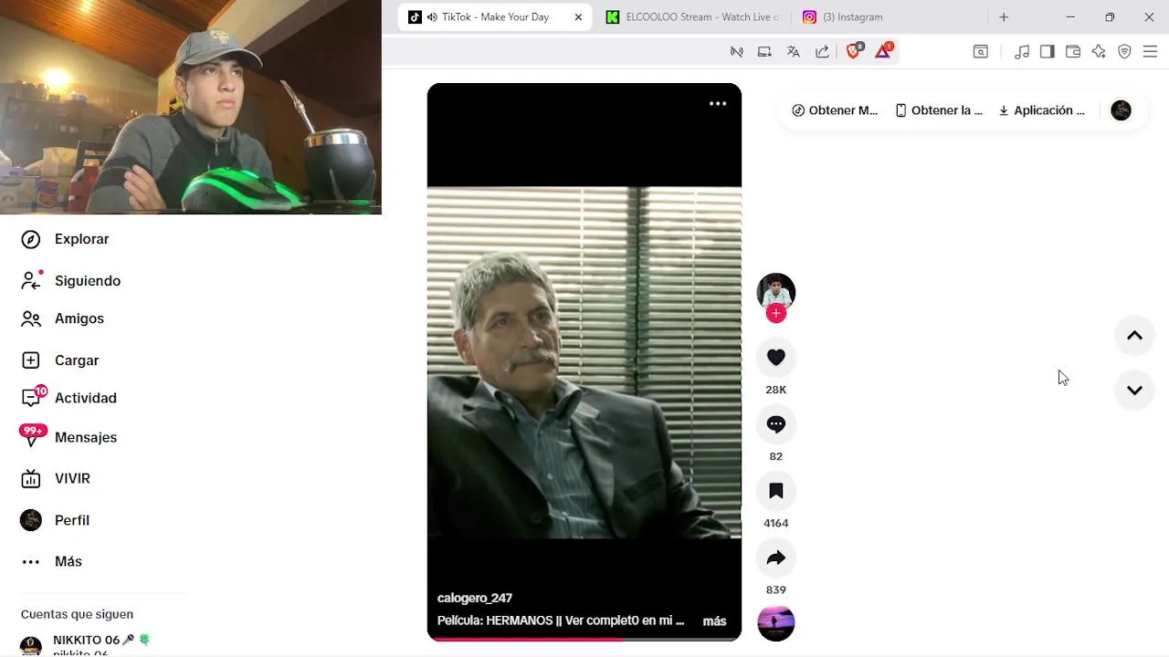Click 'Aplicación ...' download button
The width and height of the screenshot is (1169, 657).
[1041, 110]
